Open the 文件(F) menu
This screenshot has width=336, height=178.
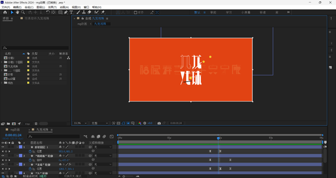pyautogui.click(x=5, y=7)
